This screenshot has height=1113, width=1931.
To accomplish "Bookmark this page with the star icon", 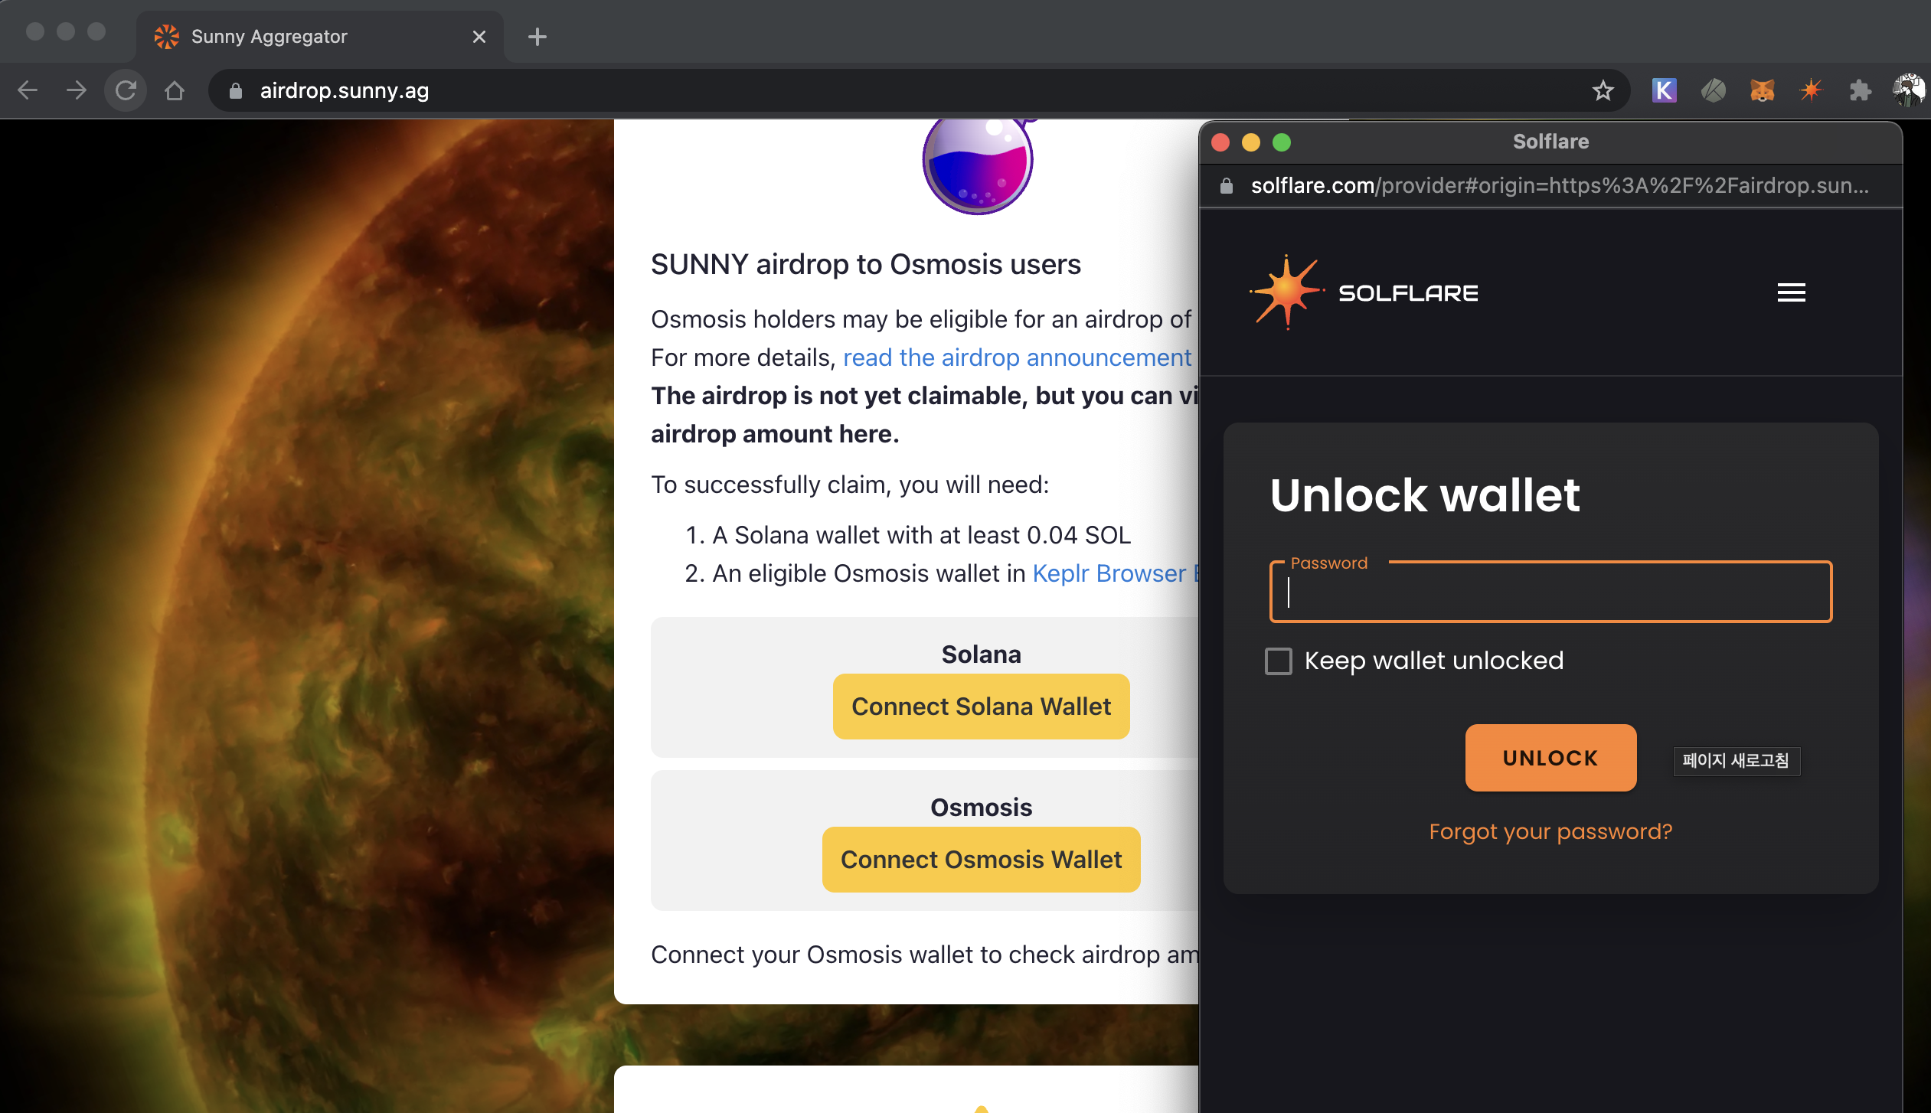I will [1603, 90].
